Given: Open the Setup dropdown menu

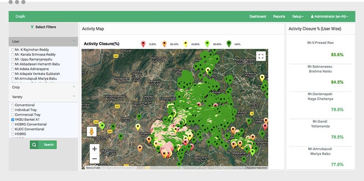Looking at the screenshot, I should (x=298, y=16).
